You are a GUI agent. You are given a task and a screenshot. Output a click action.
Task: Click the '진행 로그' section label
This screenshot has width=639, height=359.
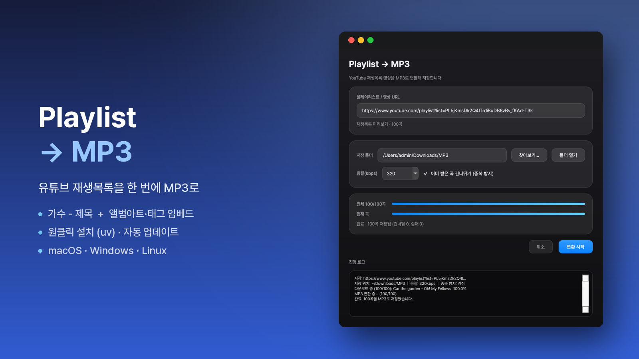(x=357, y=262)
